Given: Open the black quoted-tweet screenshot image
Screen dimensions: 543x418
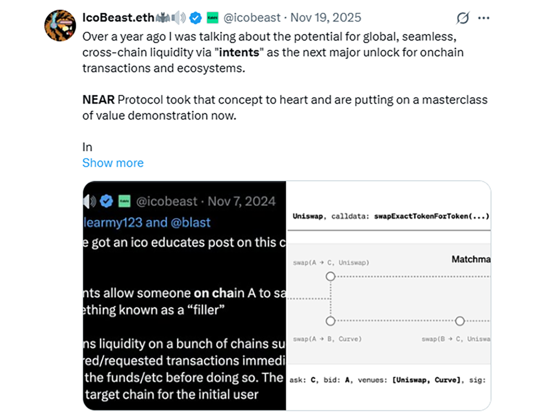Looking at the screenshot, I should pos(185,295).
